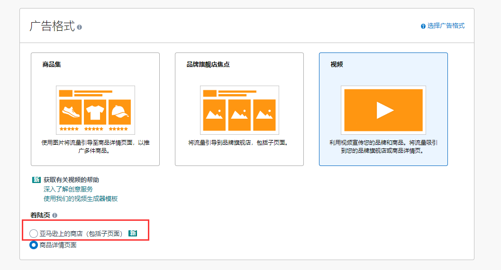Click the 品牌旗舰店焦点 card title
Image resolution: width=501 pixels, height=270 pixels.
coord(208,64)
